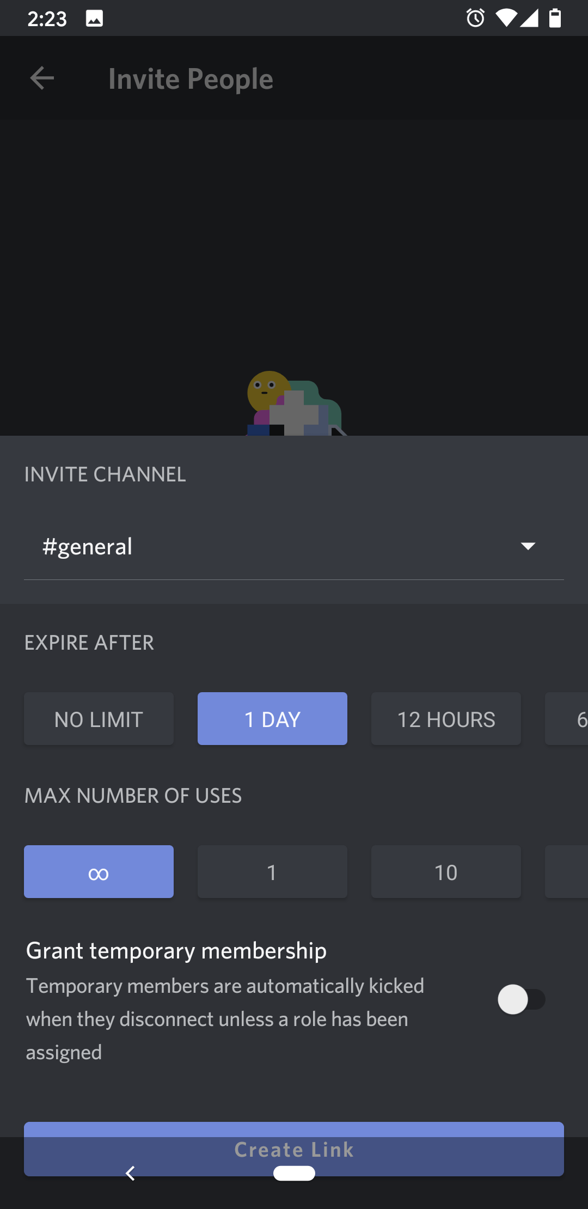Toggle Grant temporary membership switch
The height and width of the screenshot is (1209, 588).
point(521,999)
